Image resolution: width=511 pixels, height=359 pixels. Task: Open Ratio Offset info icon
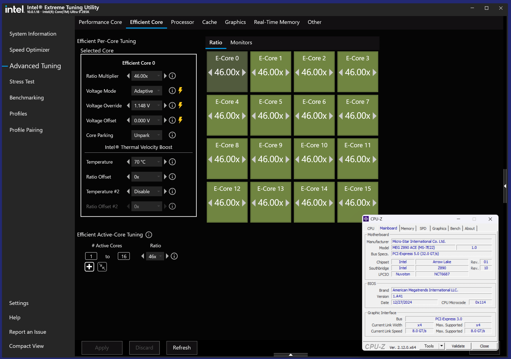click(172, 177)
